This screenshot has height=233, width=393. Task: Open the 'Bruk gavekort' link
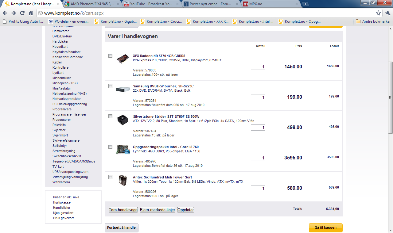pyautogui.click(x=63, y=218)
